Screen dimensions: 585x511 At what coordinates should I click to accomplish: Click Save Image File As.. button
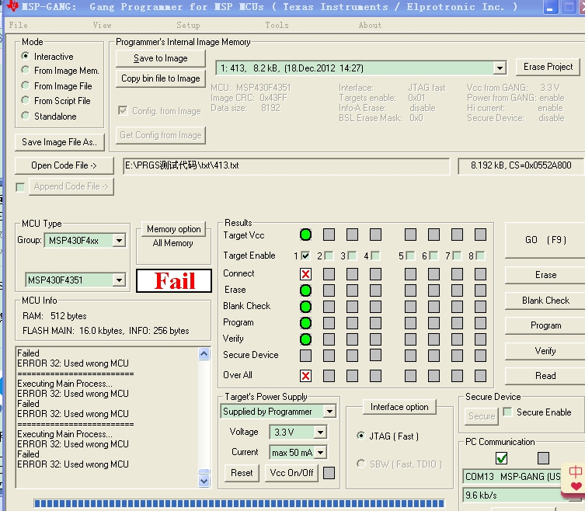(60, 142)
